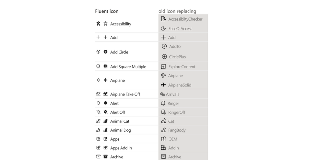Click the old AirplaneSolid icon
Viewport: 316px width, 160px height.
coord(163,85)
